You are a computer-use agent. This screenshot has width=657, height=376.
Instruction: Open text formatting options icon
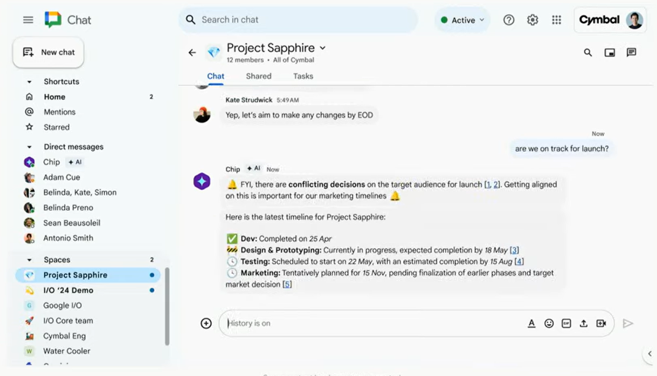tap(531, 324)
